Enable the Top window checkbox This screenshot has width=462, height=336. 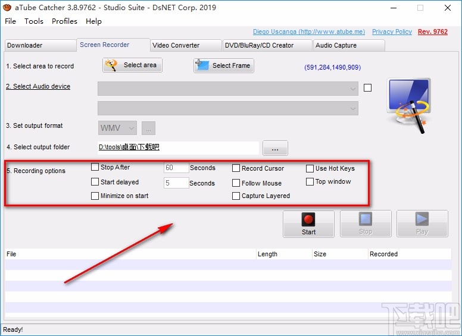click(310, 182)
